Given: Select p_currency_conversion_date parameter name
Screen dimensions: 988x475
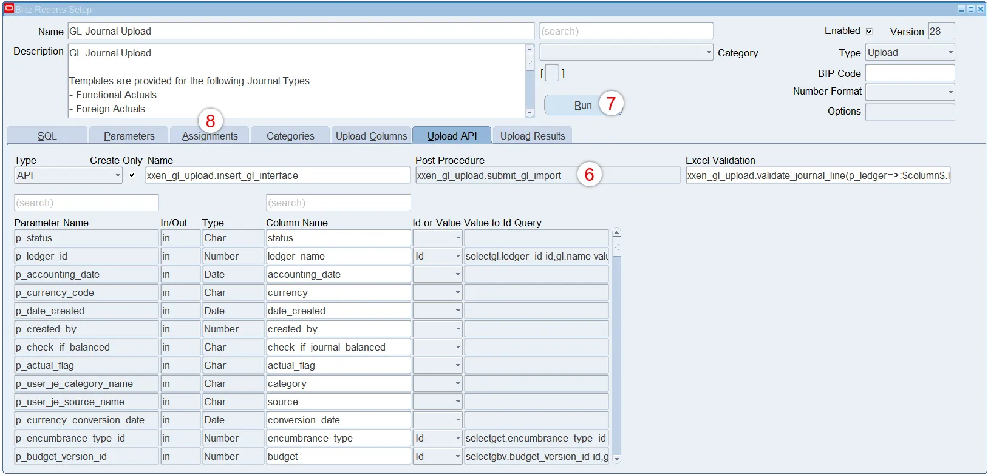Looking at the screenshot, I should pos(87,420).
